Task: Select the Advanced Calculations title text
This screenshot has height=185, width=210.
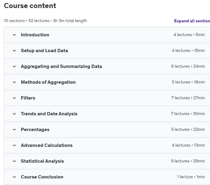Action: tap(46, 145)
